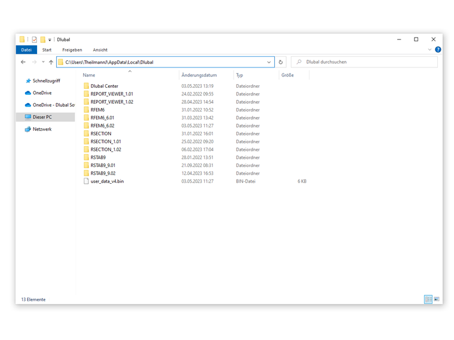Click the date 03.05.2023 13:19
454x340 pixels.
[x=198, y=86]
